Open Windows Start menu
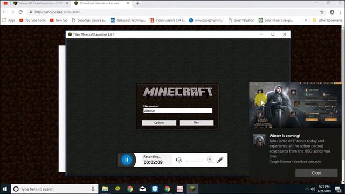345x194 pixels. coord(5,189)
